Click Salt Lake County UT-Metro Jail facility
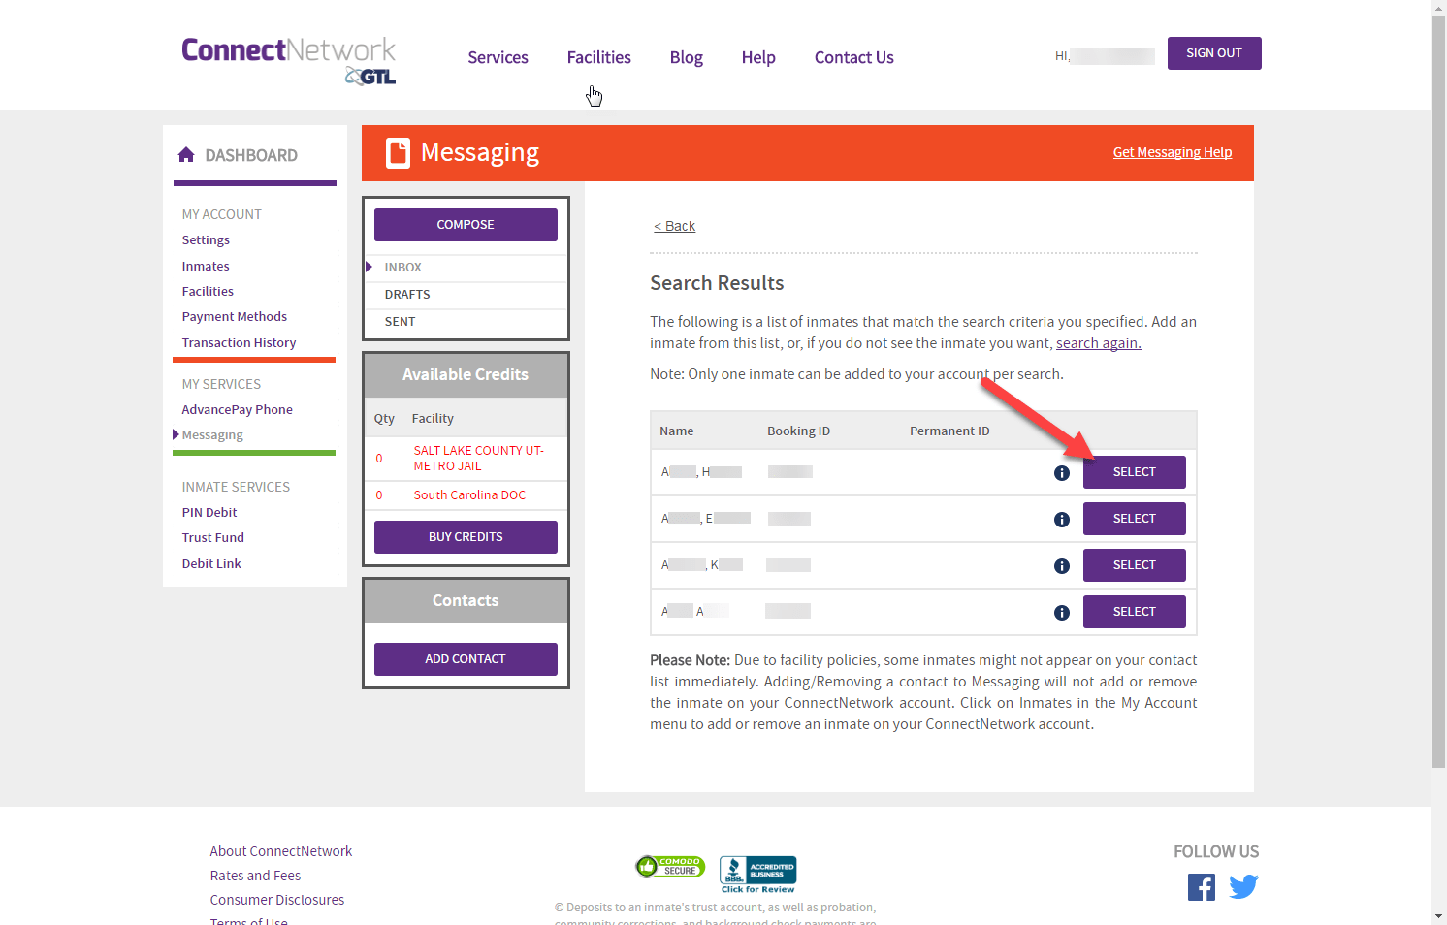 click(x=479, y=459)
